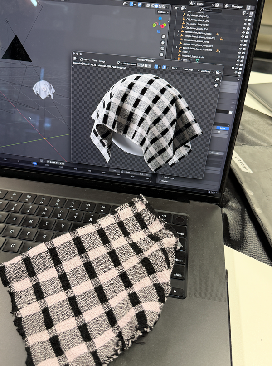Viewport: 272px width, 366px height.
Task: Click the pan hand icon in viewport
Action: click(163, 43)
